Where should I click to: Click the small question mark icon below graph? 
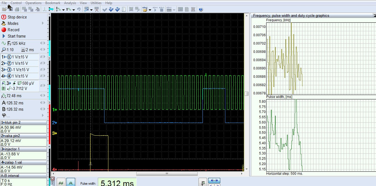[52, 182]
